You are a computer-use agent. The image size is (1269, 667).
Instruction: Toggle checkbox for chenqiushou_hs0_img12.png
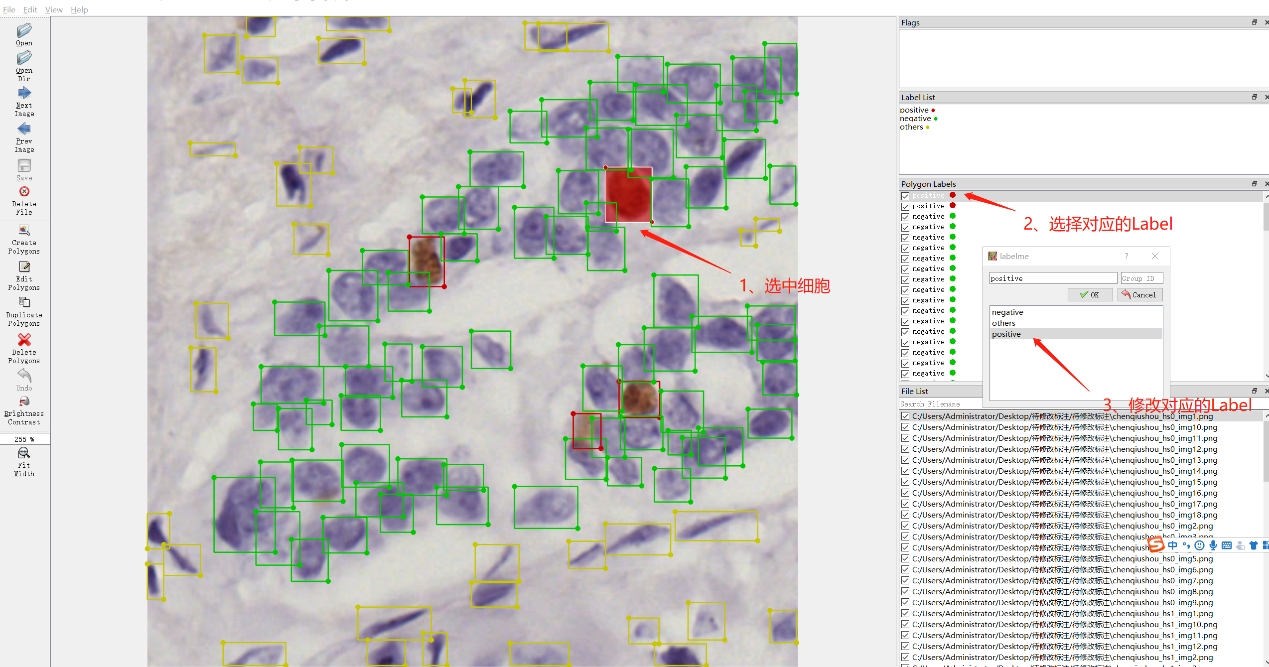[x=905, y=449]
